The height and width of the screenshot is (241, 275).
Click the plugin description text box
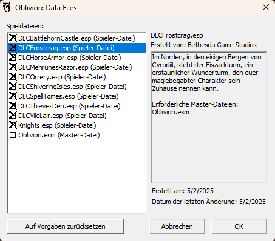[209, 117]
